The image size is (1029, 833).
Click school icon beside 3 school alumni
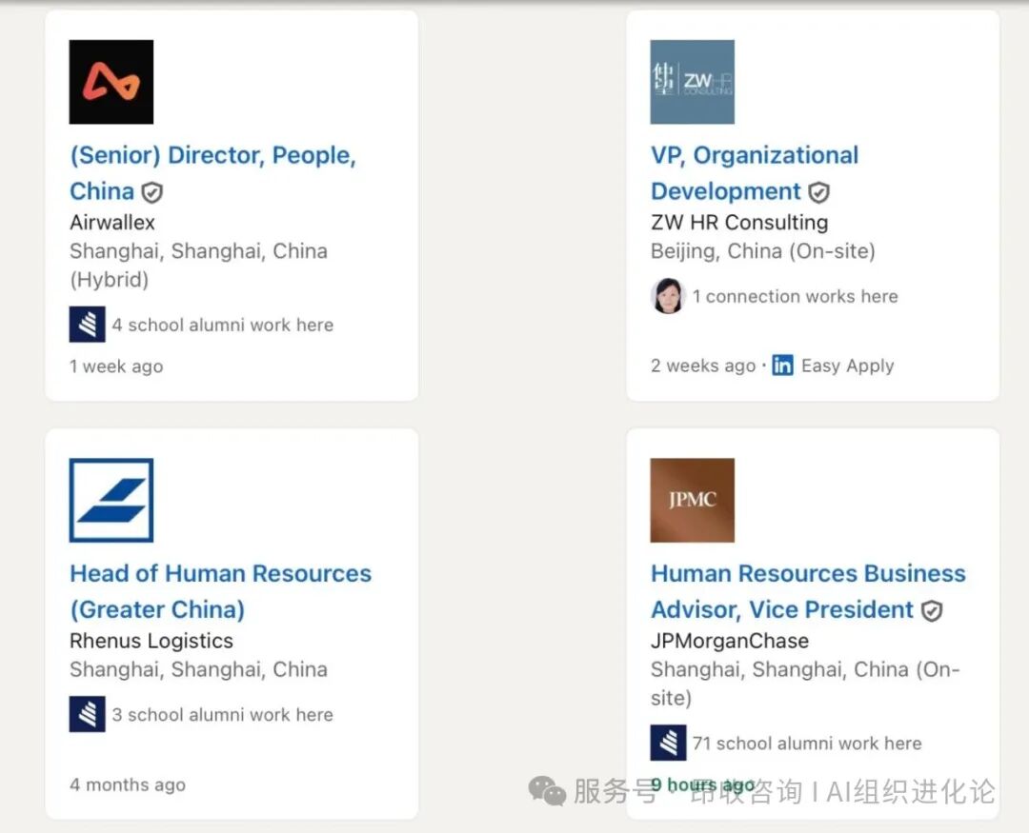point(88,714)
